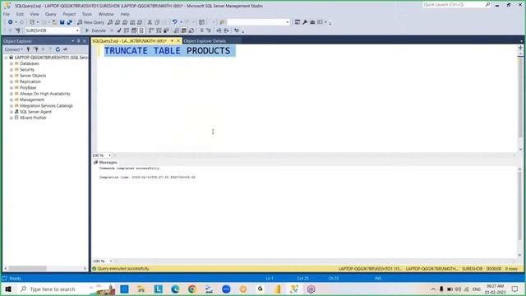Click the navigate back circle icon
526x296 pixels.
tap(11, 22)
